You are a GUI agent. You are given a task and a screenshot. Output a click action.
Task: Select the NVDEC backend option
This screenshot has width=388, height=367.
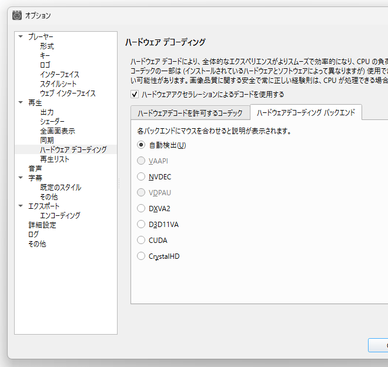click(141, 176)
